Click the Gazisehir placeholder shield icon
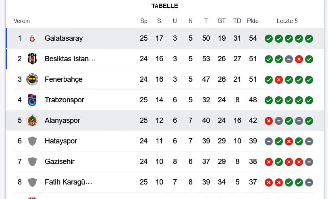This screenshot has width=328, height=199. pyautogui.click(x=32, y=162)
